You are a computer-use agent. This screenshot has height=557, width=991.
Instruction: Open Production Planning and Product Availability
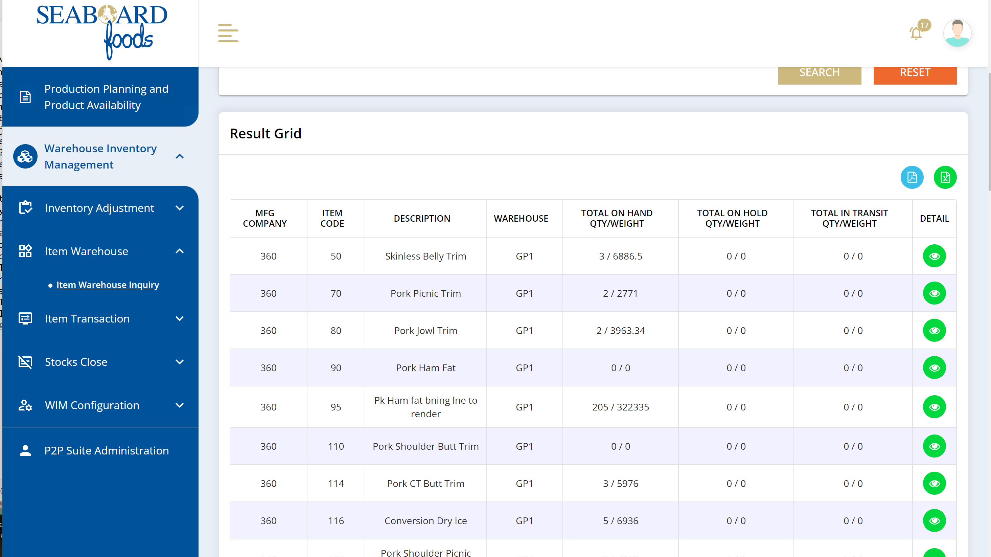point(106,97)
